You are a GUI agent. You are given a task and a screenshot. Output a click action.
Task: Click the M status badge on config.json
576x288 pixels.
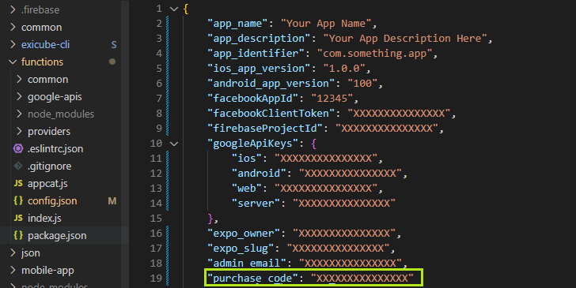tap(112, 200)
